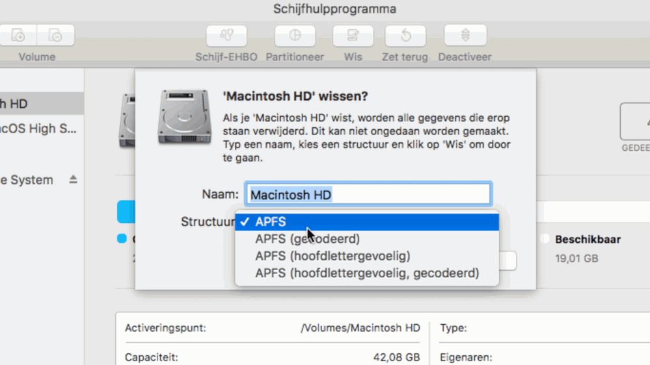Click the Activeringspunt label
This screenshot has height=365, width=650.
(x=165, y=328)
